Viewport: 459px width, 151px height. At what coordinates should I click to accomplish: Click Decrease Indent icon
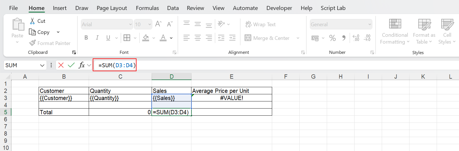221,38
